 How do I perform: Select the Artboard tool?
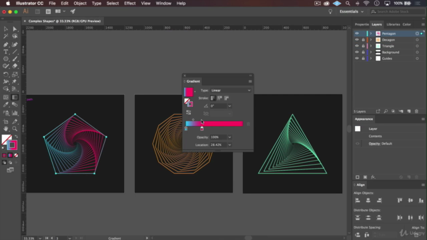6,121
